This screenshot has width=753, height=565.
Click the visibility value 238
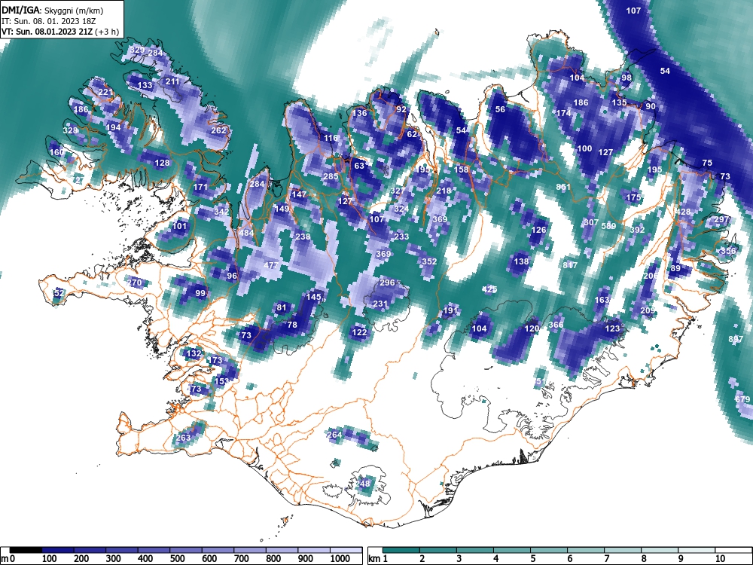pyautogui.click(x=303, y=237)
